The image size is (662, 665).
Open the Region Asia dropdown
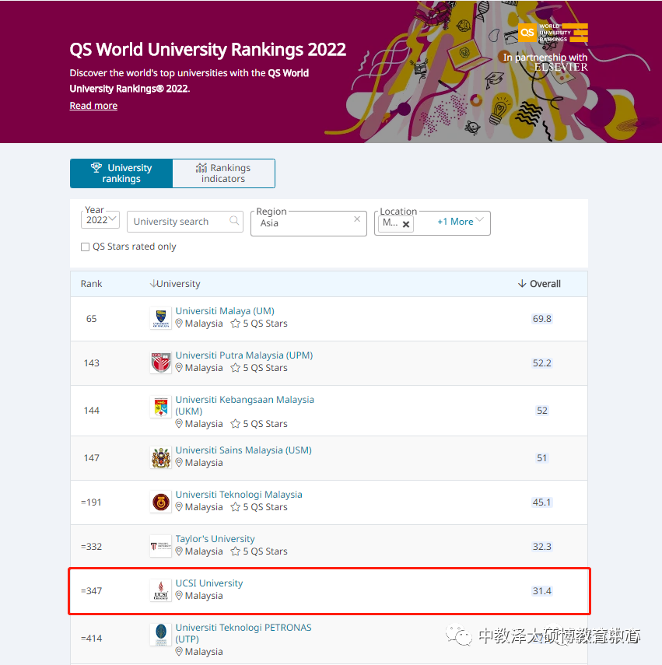[309, 223]
